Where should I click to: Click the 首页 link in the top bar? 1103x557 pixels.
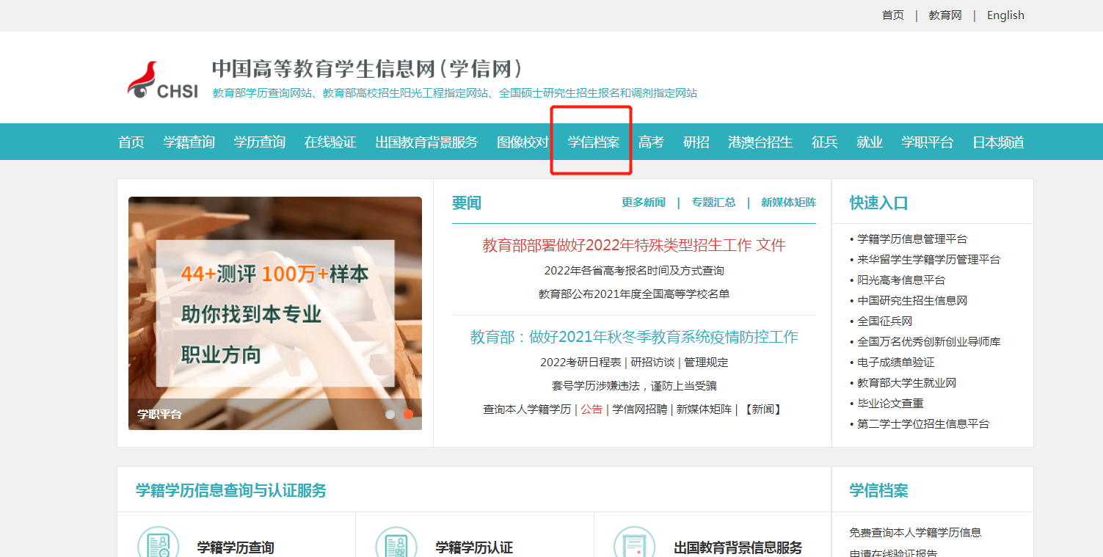[x=893, y=15]
